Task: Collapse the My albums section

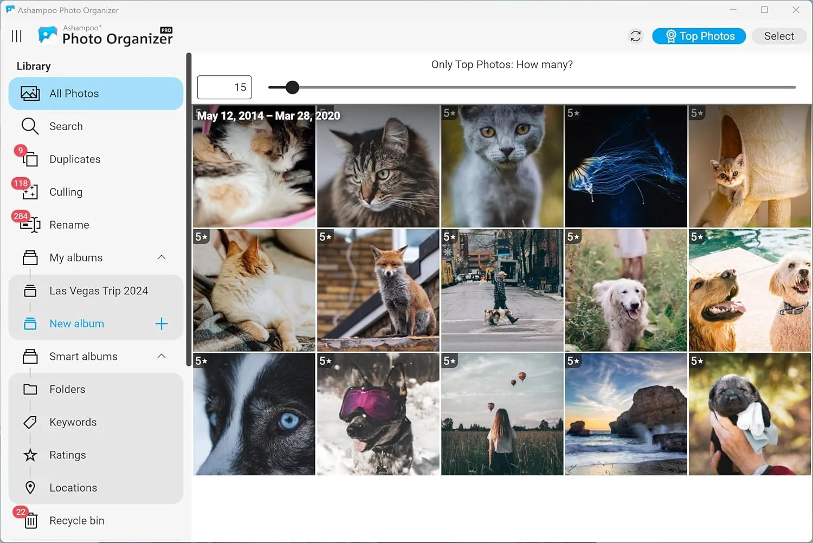Action: tap(161, 257)
